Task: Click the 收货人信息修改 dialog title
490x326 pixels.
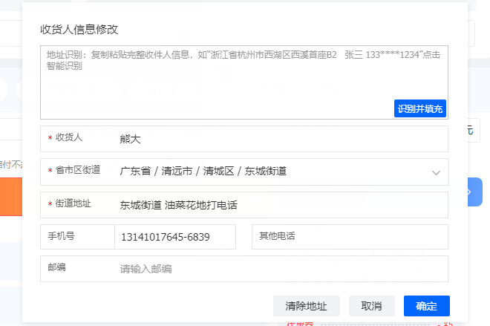Action: [x=79, y=30]
